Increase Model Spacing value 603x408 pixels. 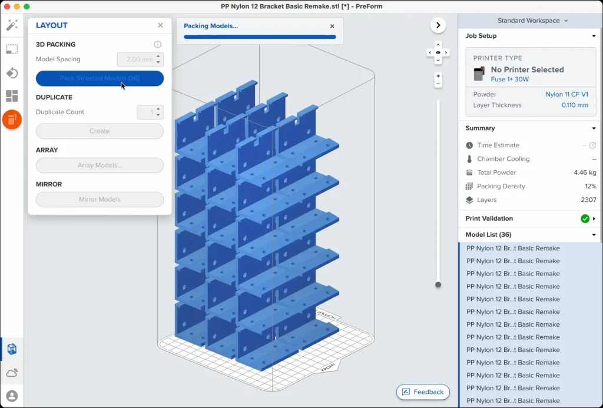pyautogui.click(x=158, y=57)
